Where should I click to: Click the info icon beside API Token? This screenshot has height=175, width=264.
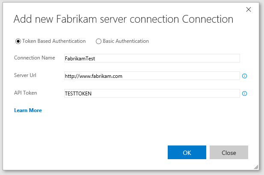tap(245, 93)
